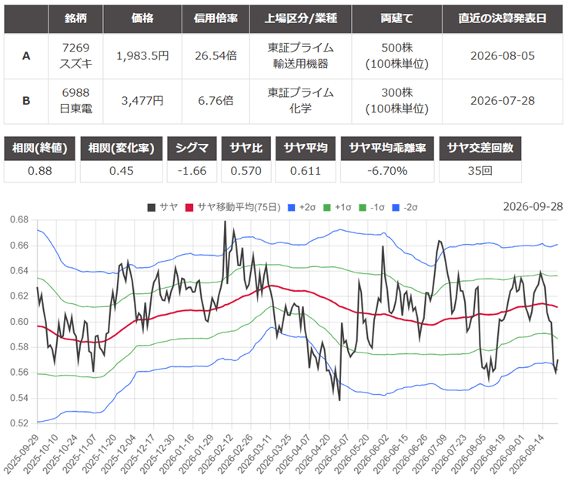Click the 0.52 y-axis label
This screenshot has height=478, width=565.
coord(19,423)
